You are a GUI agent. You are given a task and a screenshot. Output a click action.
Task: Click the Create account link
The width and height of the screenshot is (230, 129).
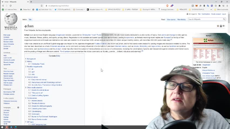coord(216,14)
